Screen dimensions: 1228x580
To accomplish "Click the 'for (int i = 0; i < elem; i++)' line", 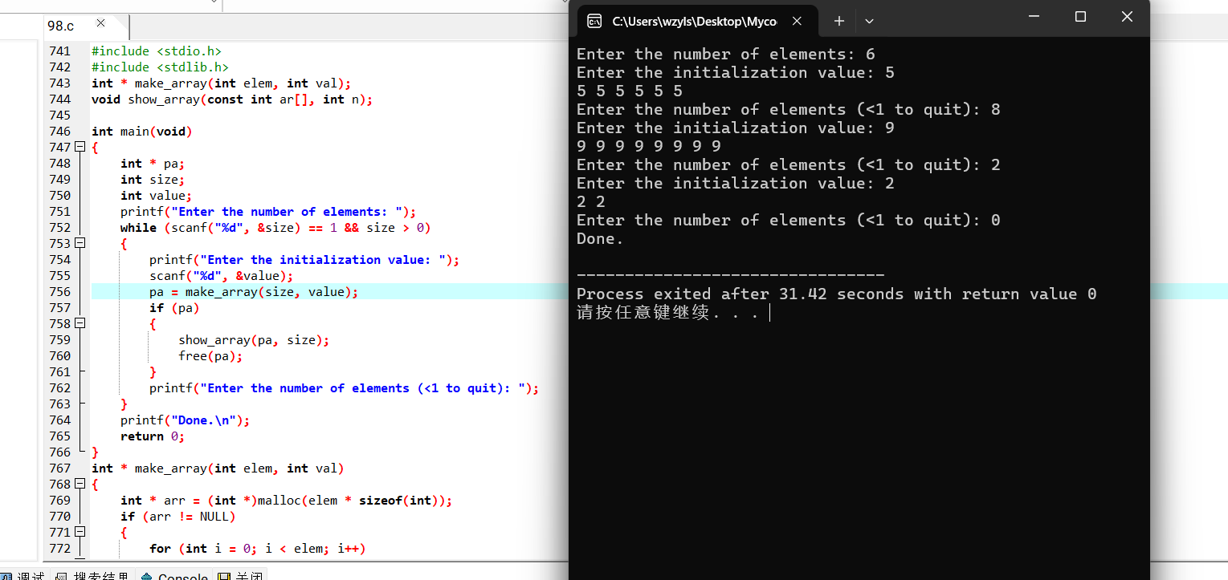I will click(258, 549).
